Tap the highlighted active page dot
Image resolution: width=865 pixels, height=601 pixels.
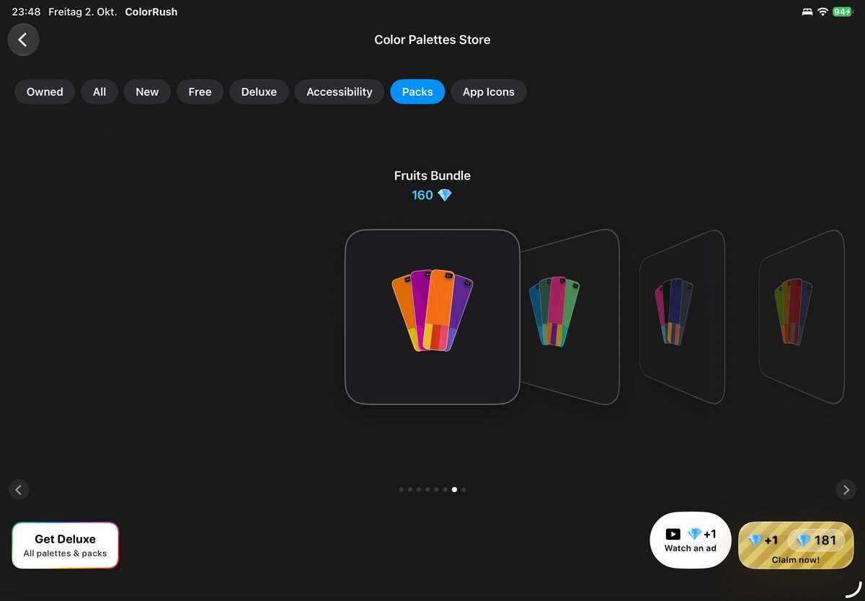click(454, 489)
